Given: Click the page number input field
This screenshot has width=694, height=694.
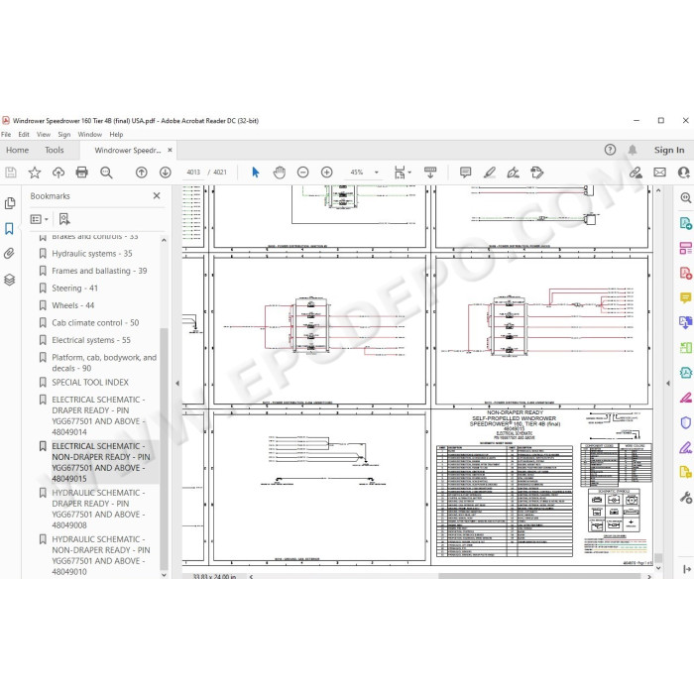Looking at the screenshot, I should (193, 173).
